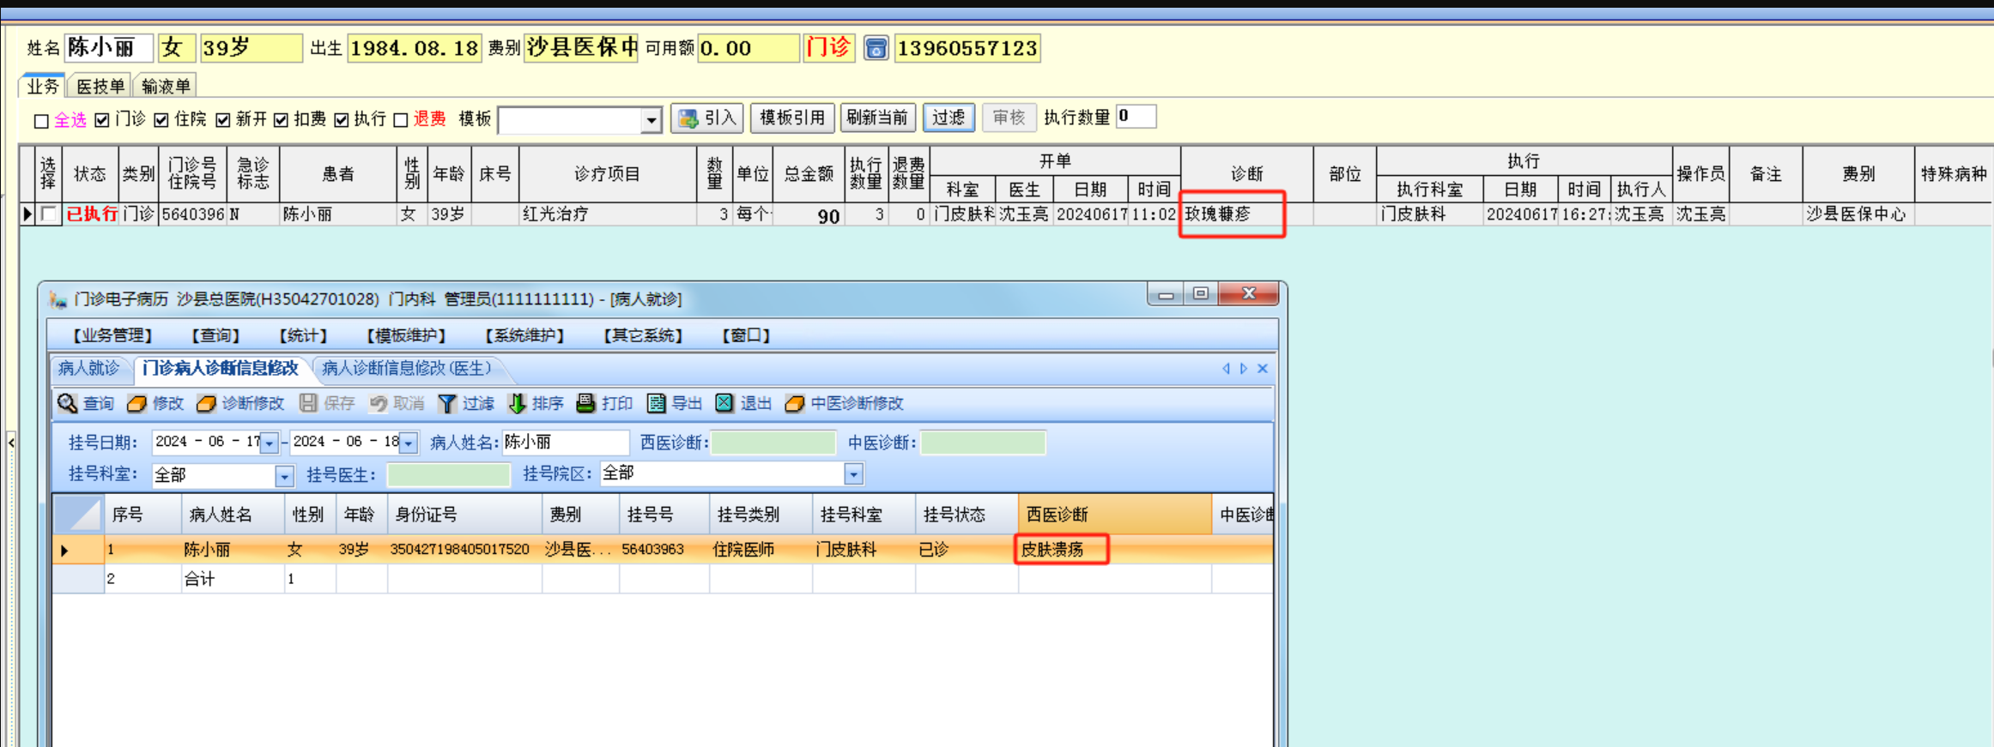Click the 导出 export icon

click(x=656, y=403)
